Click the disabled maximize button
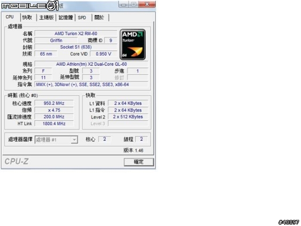301x226 pixels. 134,4
